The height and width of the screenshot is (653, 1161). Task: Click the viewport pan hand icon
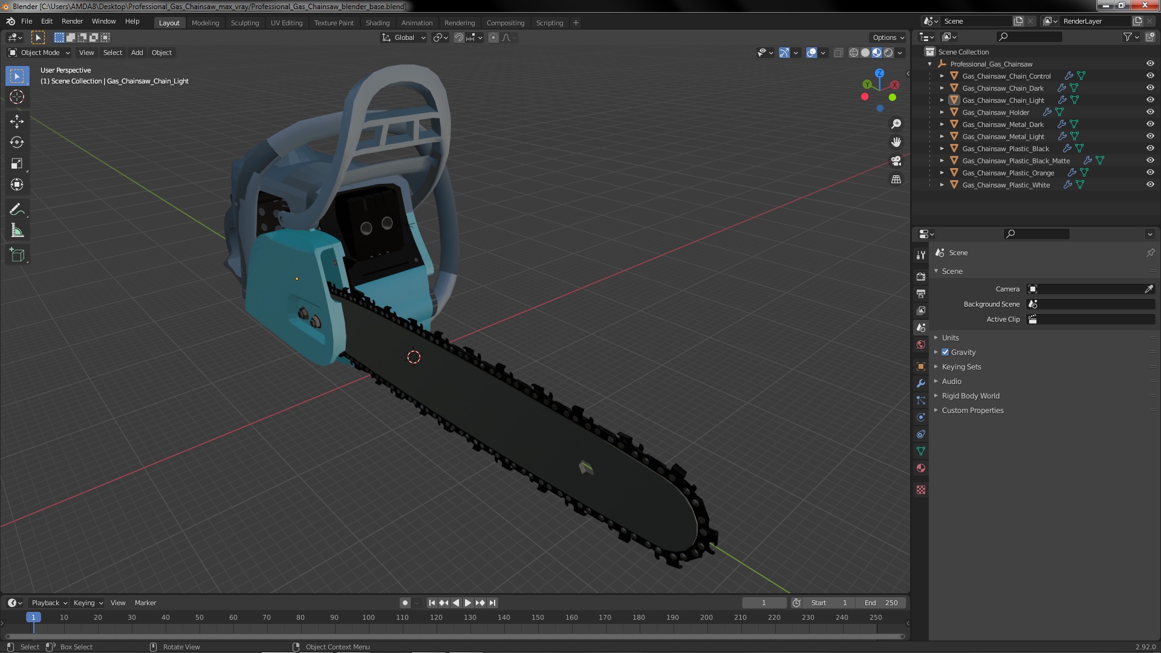tap(896, 142)
